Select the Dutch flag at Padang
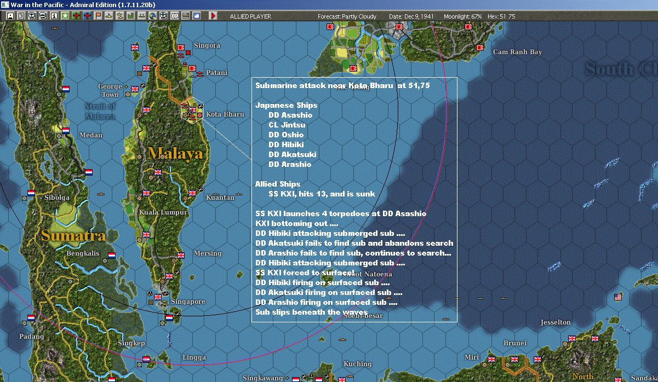 click(x=31, y=317)
